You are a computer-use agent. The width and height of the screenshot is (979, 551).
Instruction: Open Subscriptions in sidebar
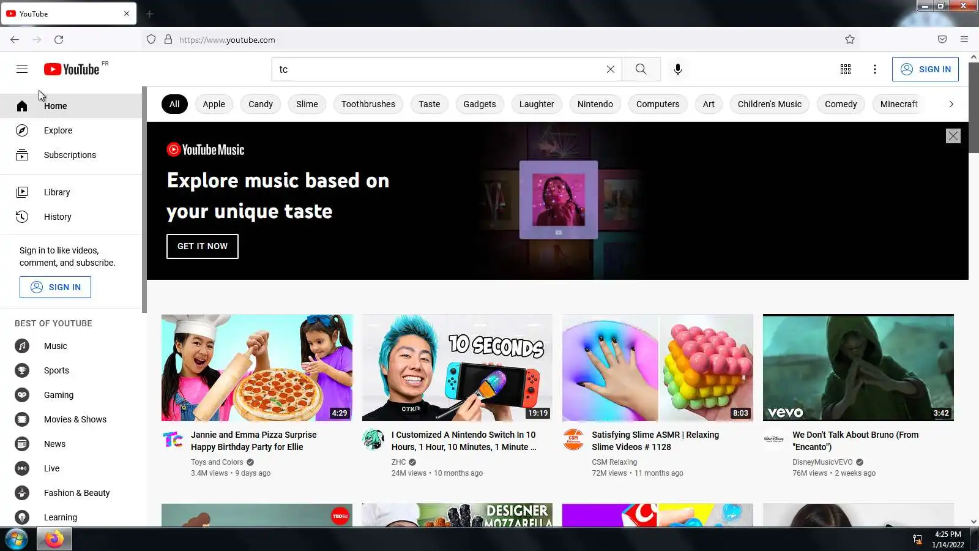tap(71, 155)
